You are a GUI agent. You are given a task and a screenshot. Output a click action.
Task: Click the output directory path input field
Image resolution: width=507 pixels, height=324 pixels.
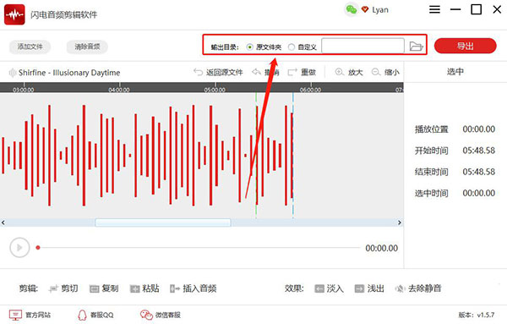(x=363, y=46)
